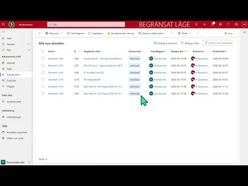The width and height of the screenshot is (248, 186).
Task: Click the Redigera filter funnel icon
Action: 182,43
